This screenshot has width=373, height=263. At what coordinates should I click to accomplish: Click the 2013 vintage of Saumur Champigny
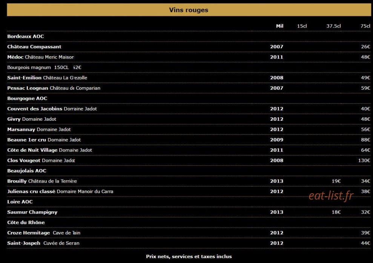pos(276,212)
